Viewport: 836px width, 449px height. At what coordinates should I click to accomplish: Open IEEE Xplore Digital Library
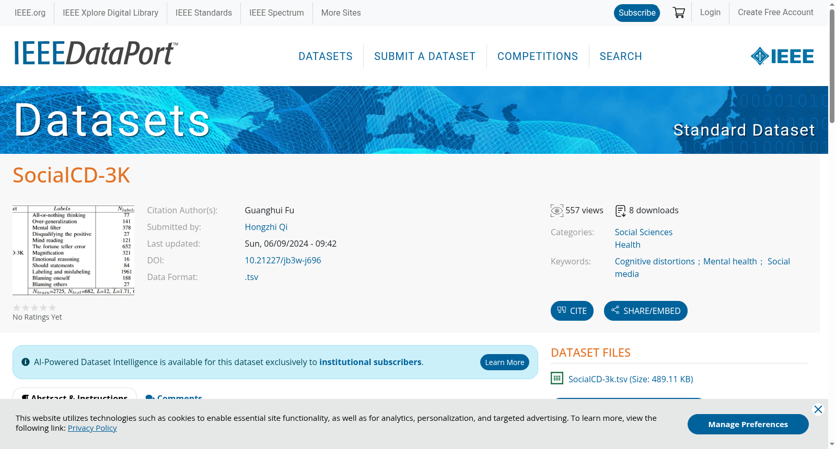tap(110, 13)
